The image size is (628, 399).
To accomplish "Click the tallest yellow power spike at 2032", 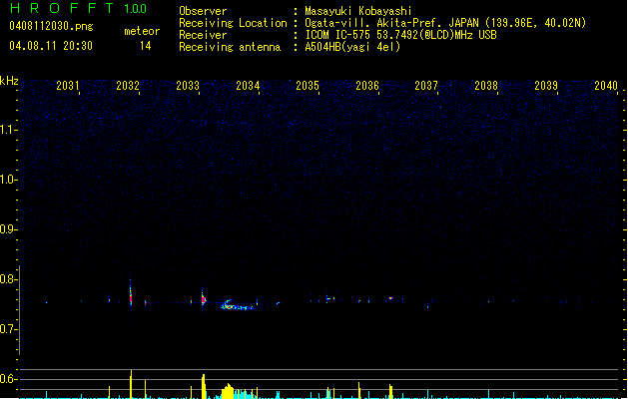I will [131, 384].
